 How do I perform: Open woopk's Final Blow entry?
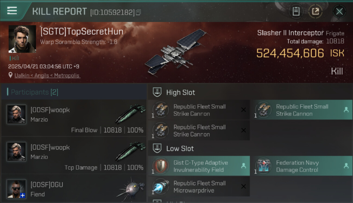point(74,118)
